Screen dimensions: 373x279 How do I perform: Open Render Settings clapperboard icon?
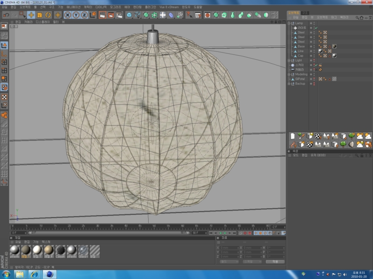(119, 15)
